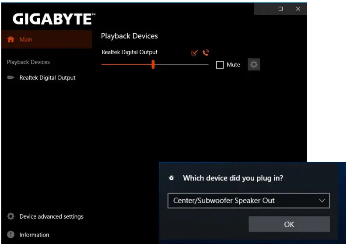Click the home icon beside Main

10,39
